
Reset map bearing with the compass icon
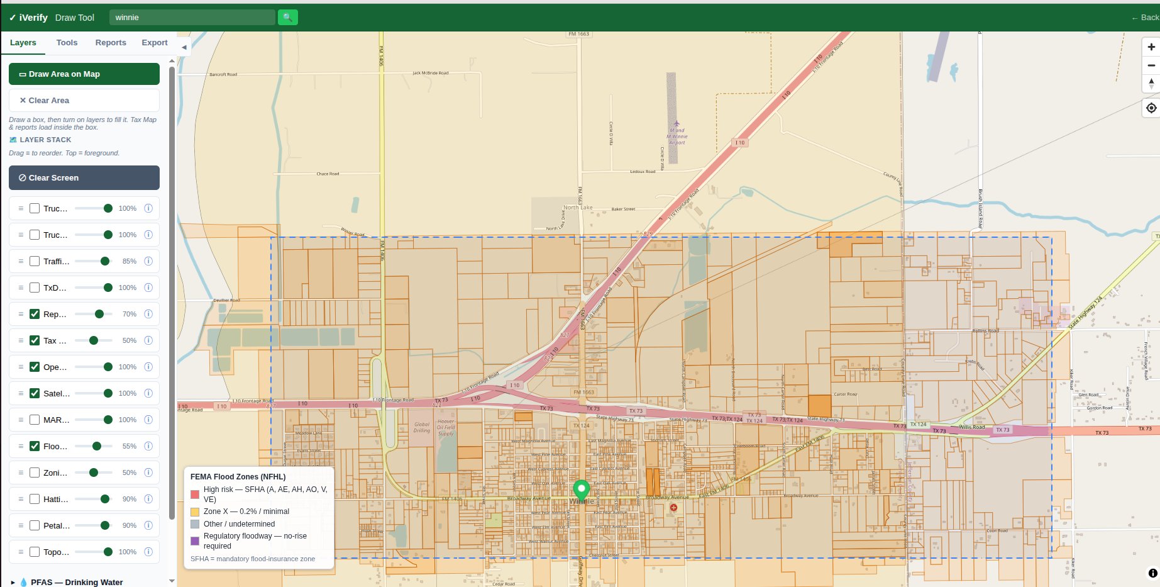(x=1151, y=83)
